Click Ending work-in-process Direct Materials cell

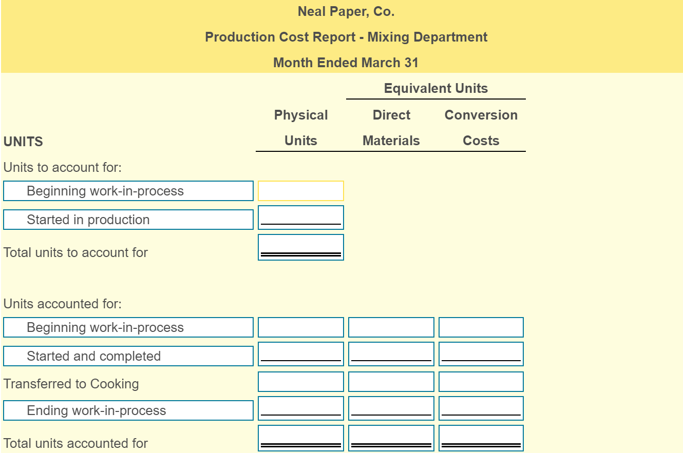(391, 408)
